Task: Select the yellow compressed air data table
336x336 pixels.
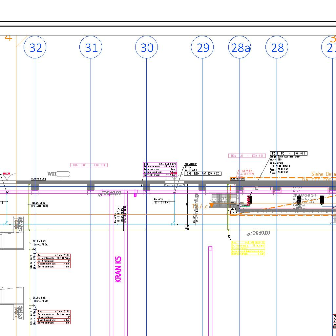Action: point(248,248)
